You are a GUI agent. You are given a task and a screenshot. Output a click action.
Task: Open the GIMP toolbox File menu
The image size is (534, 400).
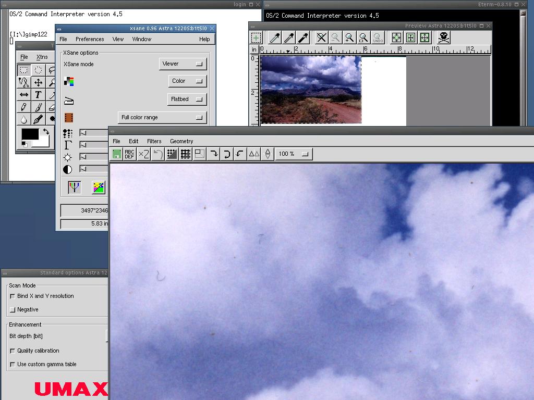click(24, 57)
